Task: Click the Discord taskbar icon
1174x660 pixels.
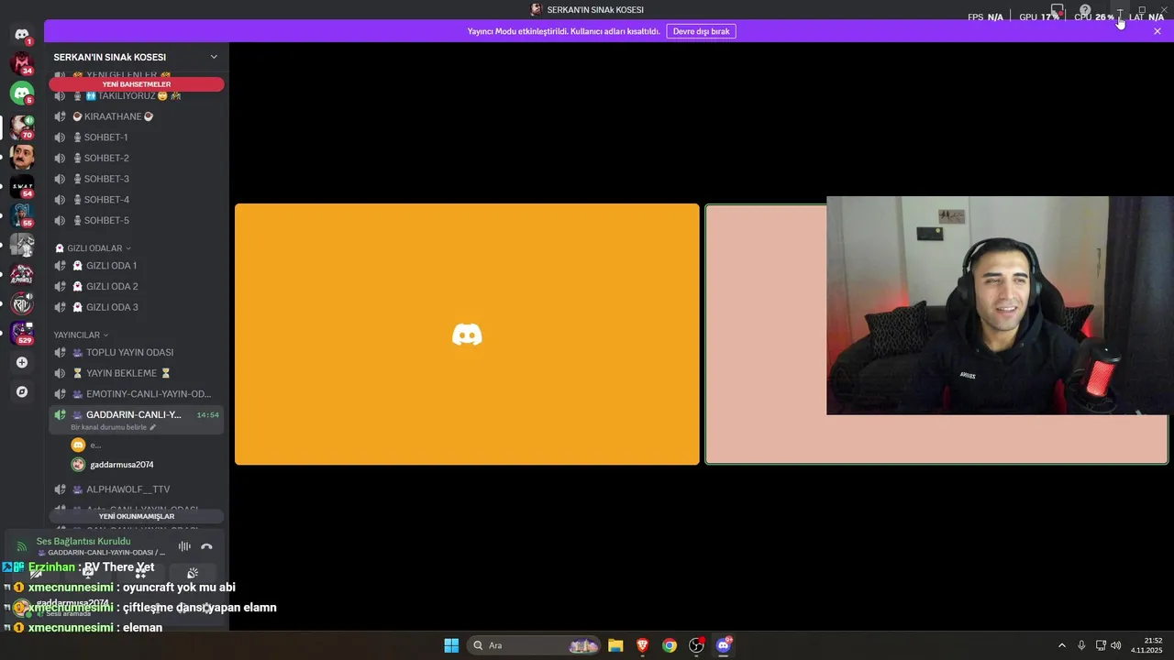Action: coord(724,645)
